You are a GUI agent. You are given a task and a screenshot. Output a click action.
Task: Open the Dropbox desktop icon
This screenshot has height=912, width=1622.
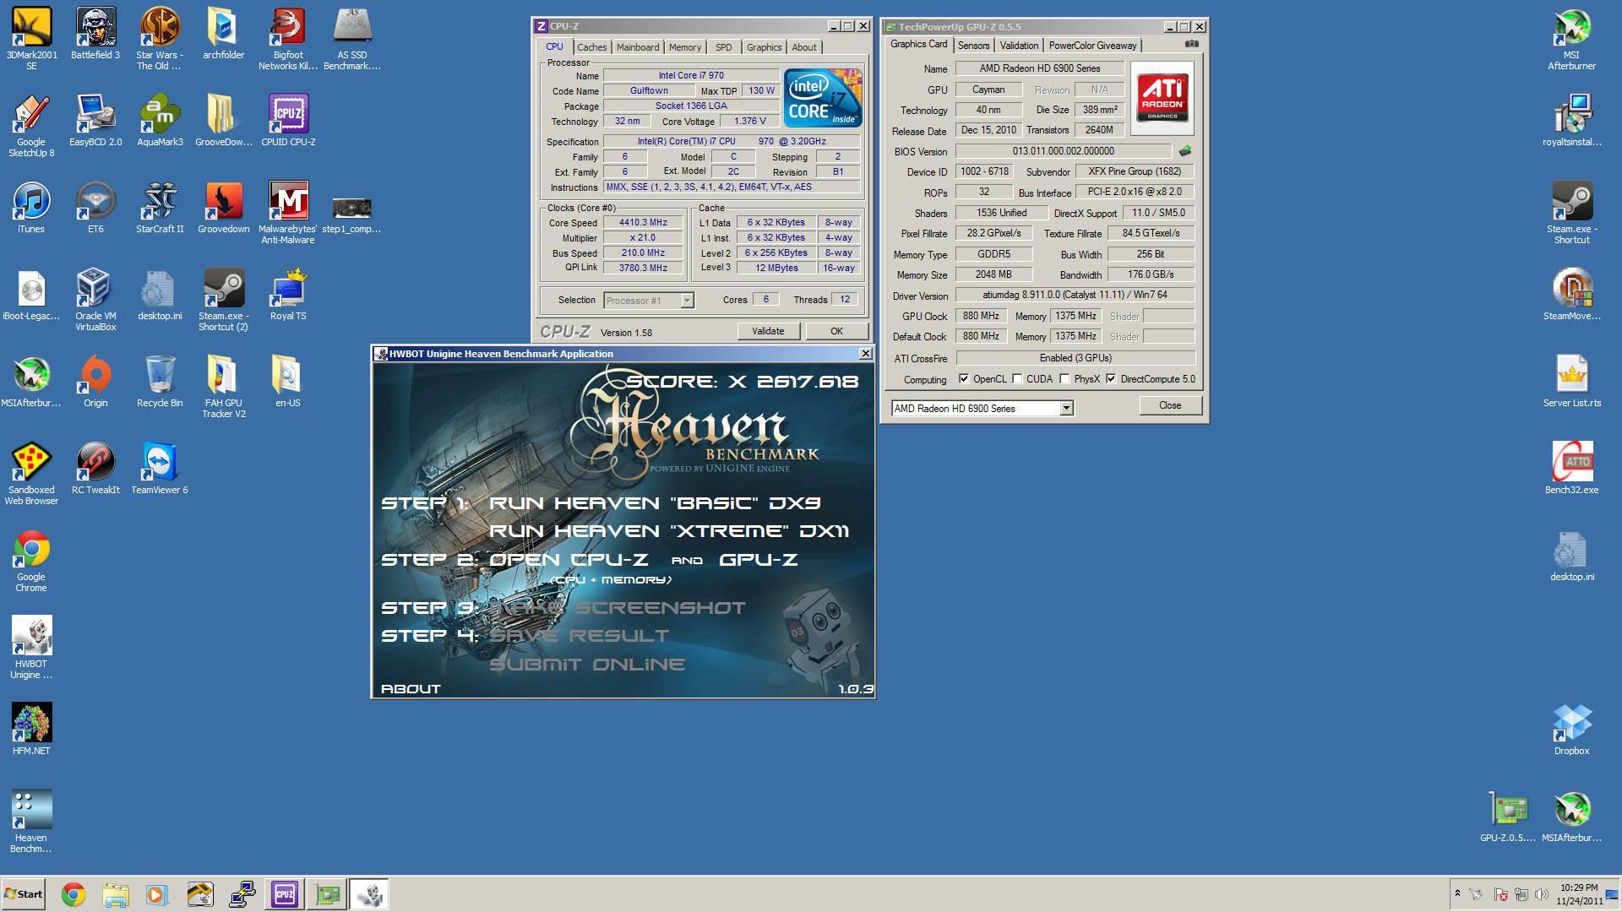(x=1571, y=730)
